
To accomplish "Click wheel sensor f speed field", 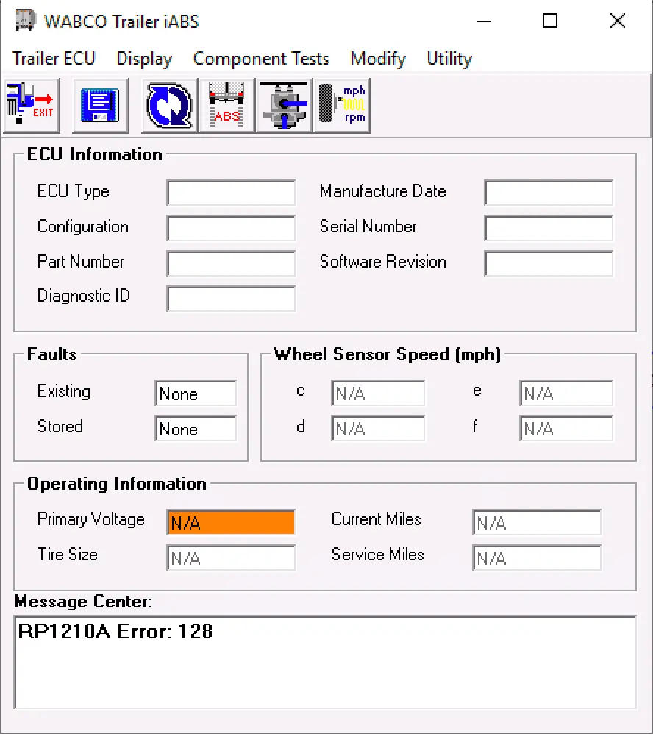I will [566, 428].
